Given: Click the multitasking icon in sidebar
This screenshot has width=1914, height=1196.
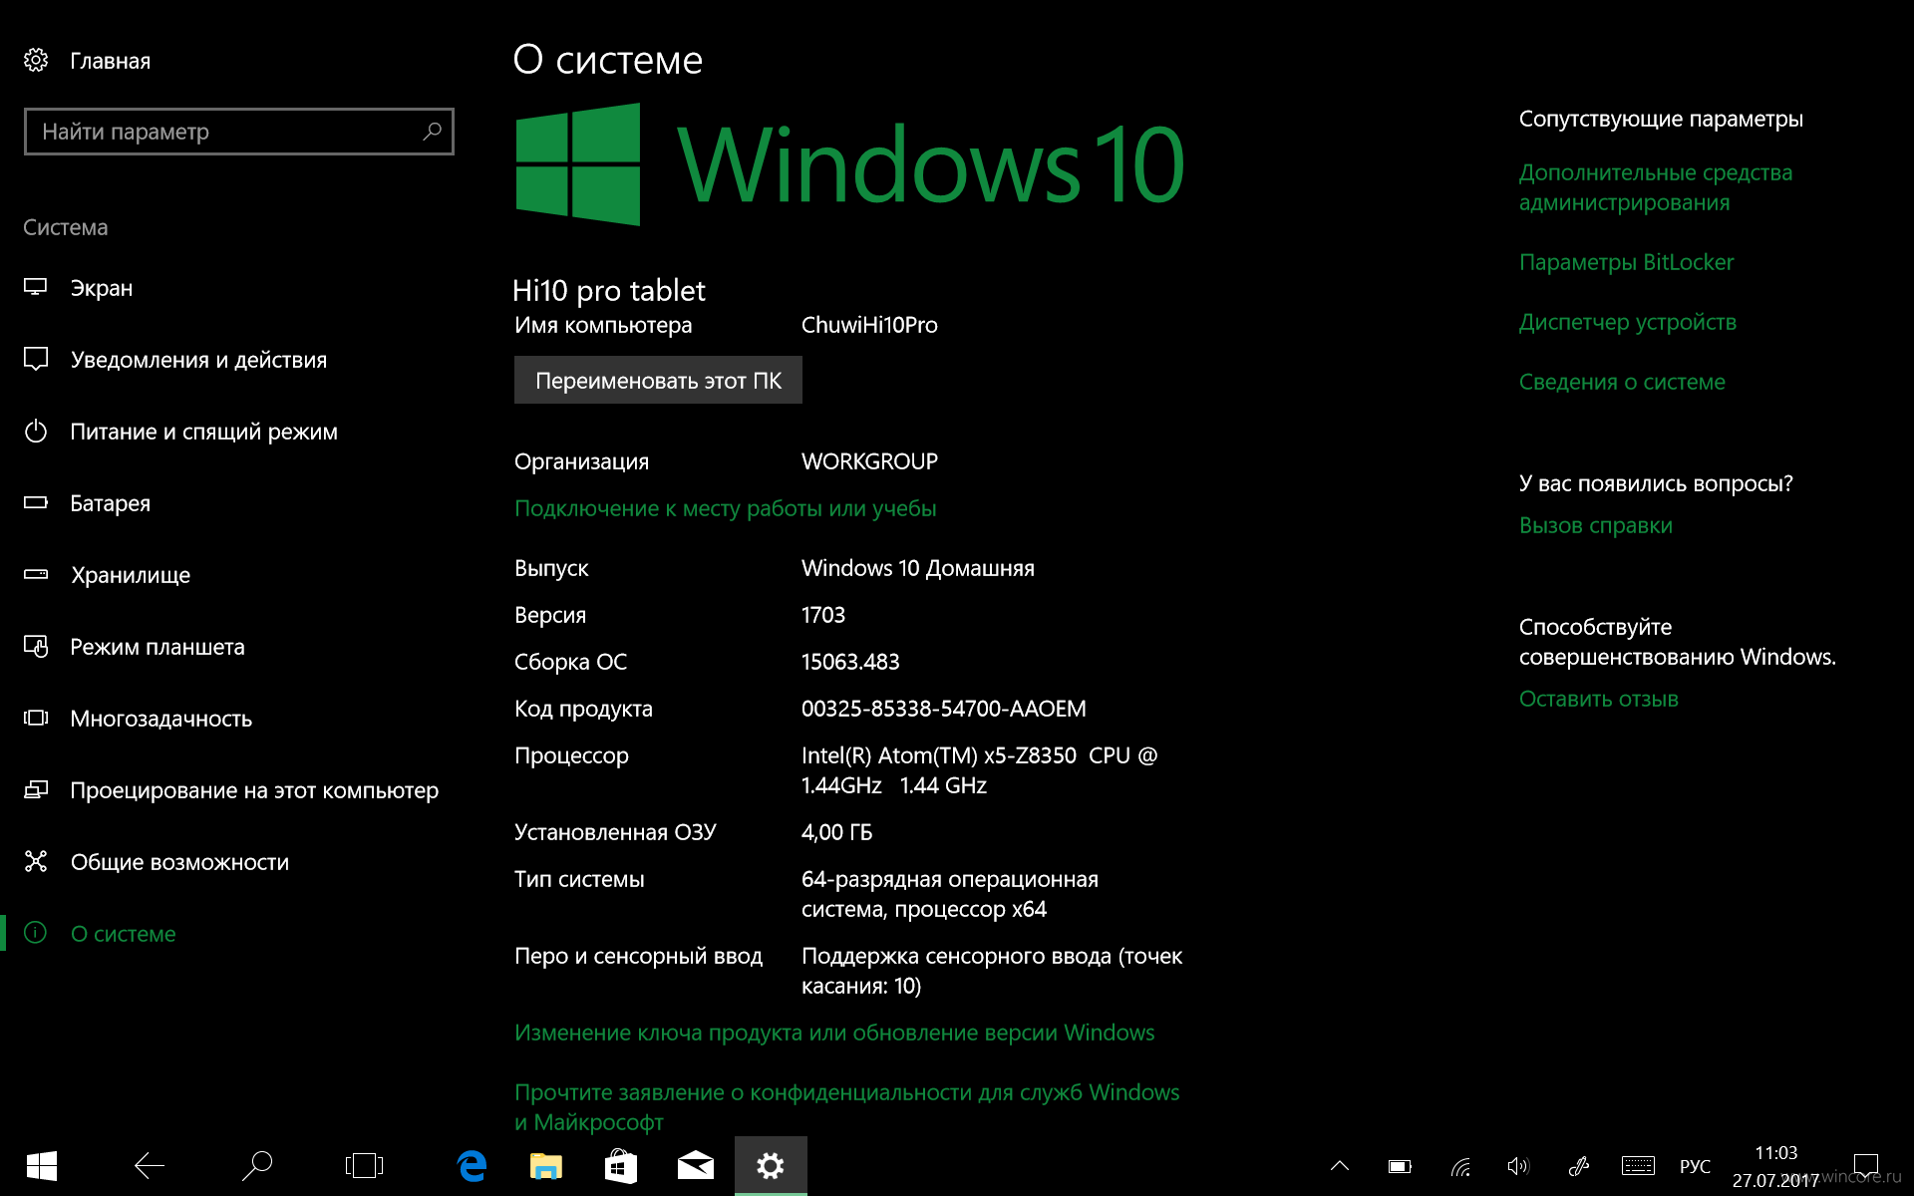Looking at the screenshot, I should coord(36,718).
